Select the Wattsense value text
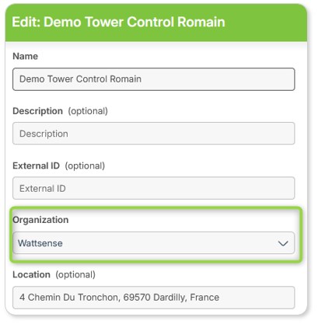Screen dimensions: 318x324 click(40, 243)
